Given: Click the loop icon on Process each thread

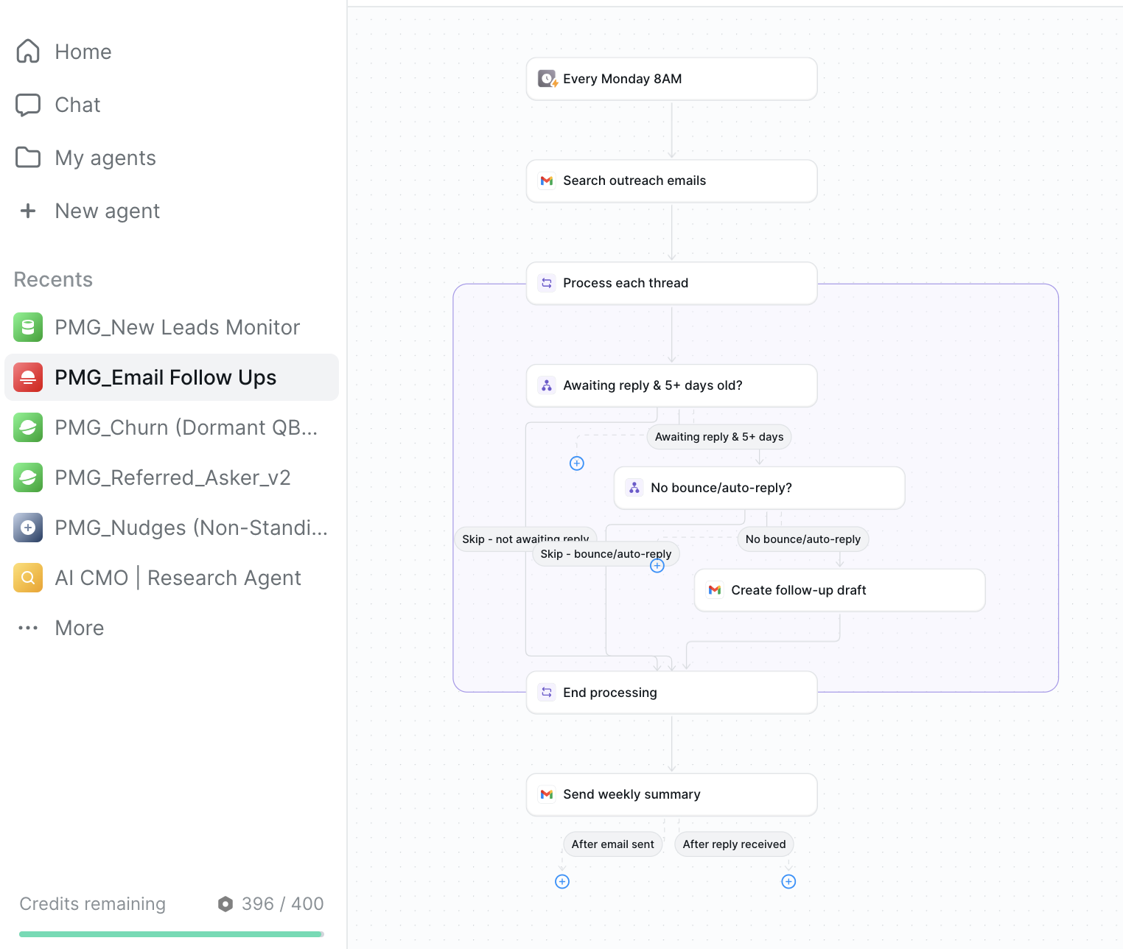Looking at the screenshot, I should pos(547,283).
